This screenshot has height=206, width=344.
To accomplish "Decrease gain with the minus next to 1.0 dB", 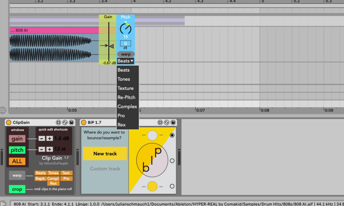I will 42,138.
